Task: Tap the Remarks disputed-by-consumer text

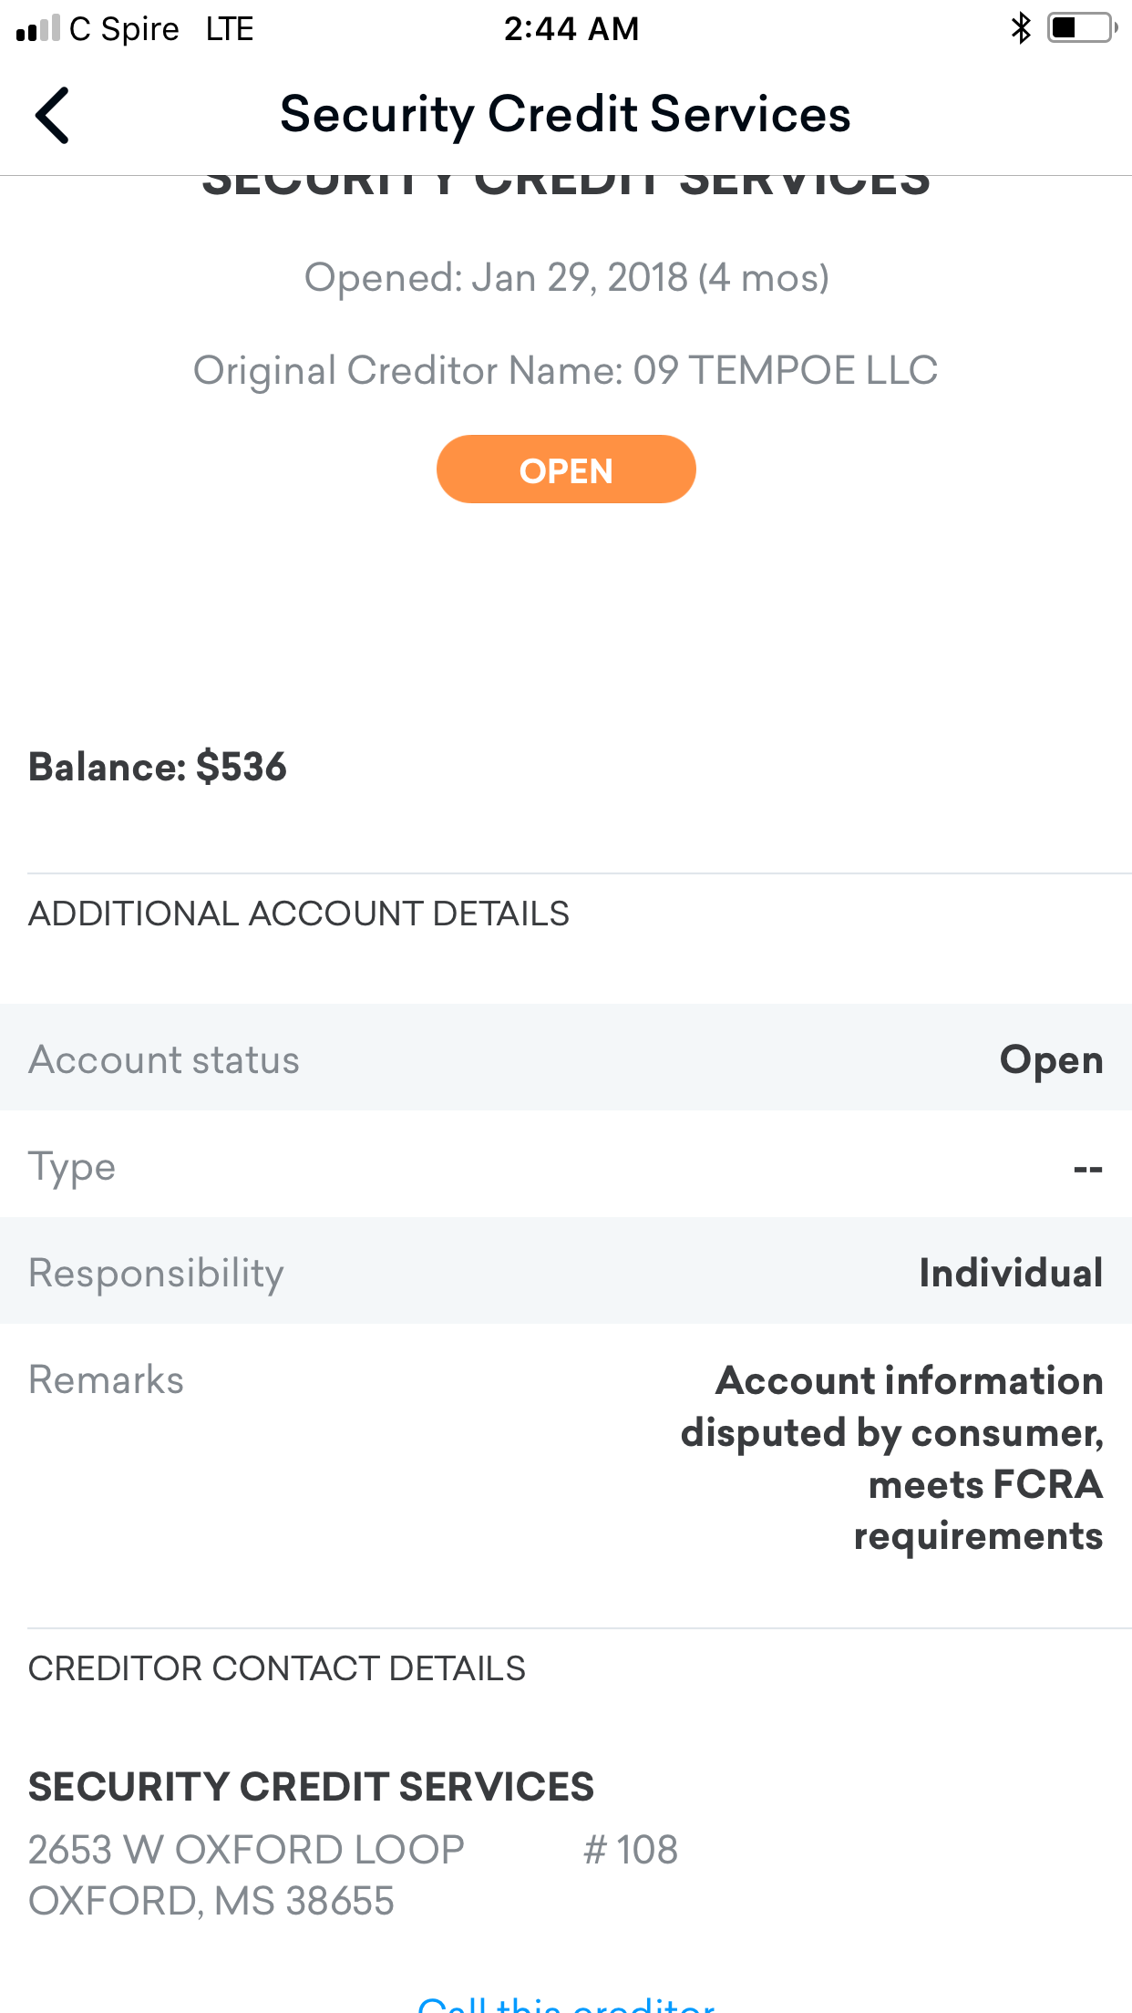Action: 891,1458
